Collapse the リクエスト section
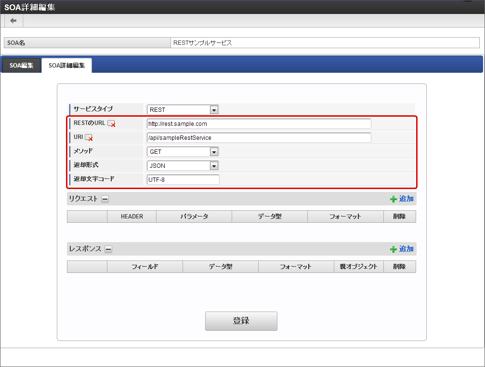This screenshot has height=367, width=485. click(x=105, y=199)
